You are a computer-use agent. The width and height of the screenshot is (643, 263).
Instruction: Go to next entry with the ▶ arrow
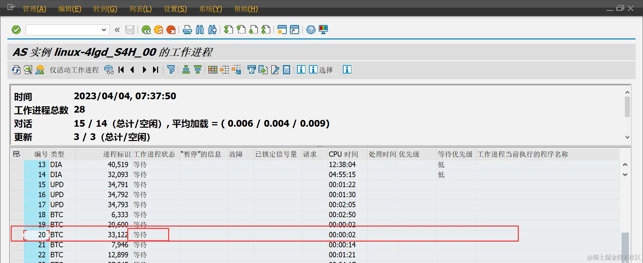click(144, 70)
